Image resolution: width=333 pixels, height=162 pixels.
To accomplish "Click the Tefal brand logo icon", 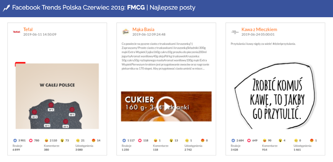I will [x=17, y=32].
